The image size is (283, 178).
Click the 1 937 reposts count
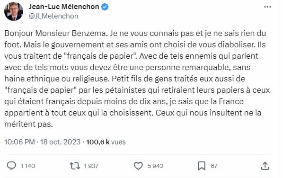[91, 166]
